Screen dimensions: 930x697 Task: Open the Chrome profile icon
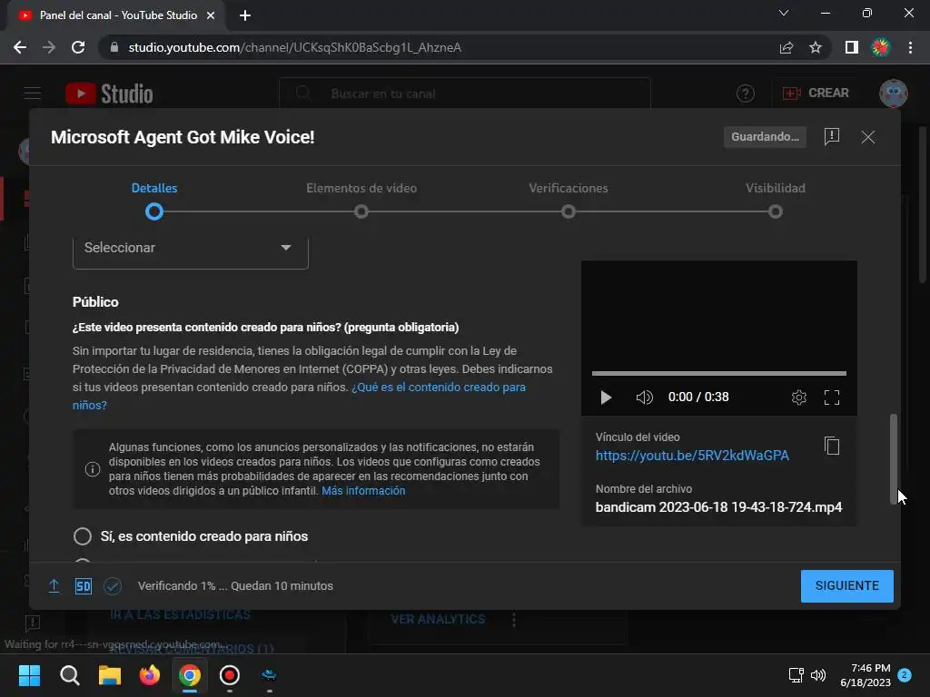coord(880,47)
